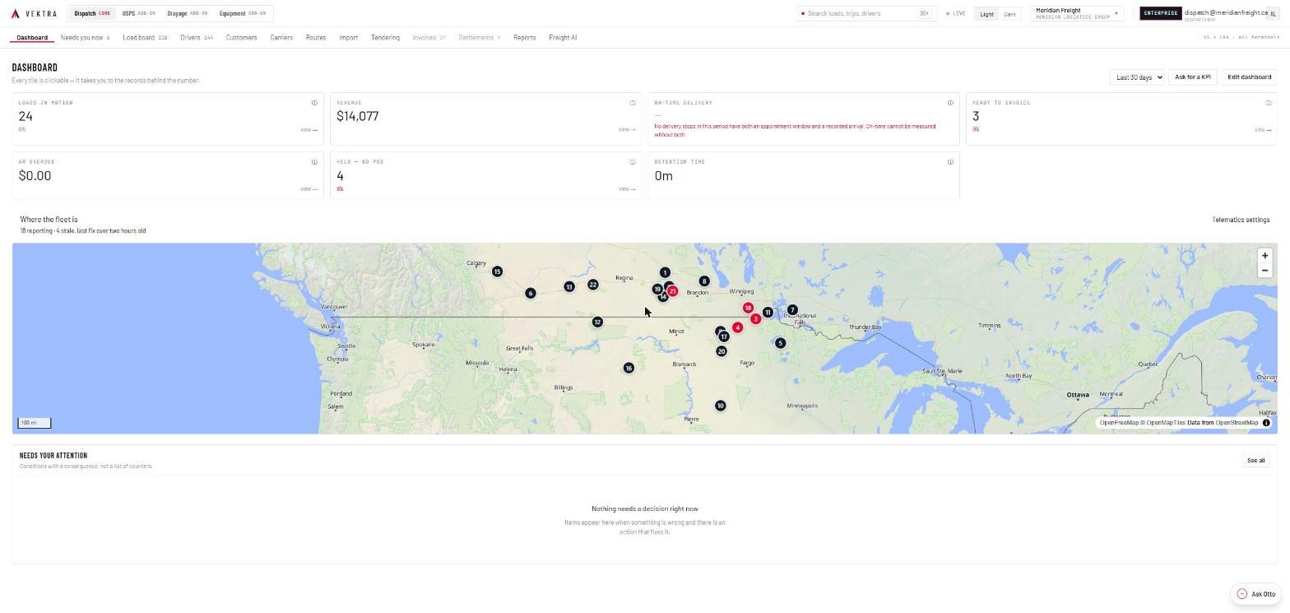
Task: Switch theme to Light
Action: [x=986, y=14]
